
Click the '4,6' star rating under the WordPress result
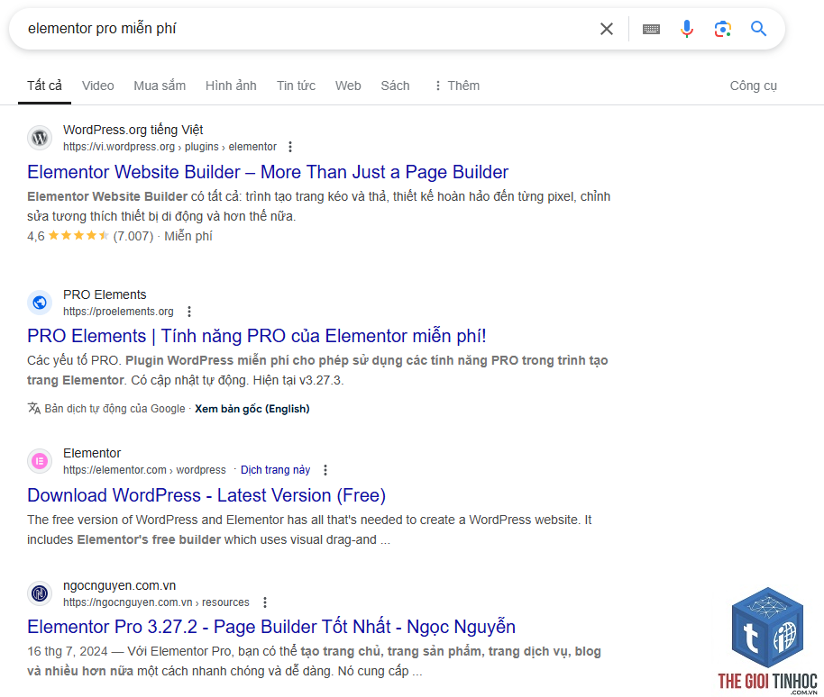point(78,236)
